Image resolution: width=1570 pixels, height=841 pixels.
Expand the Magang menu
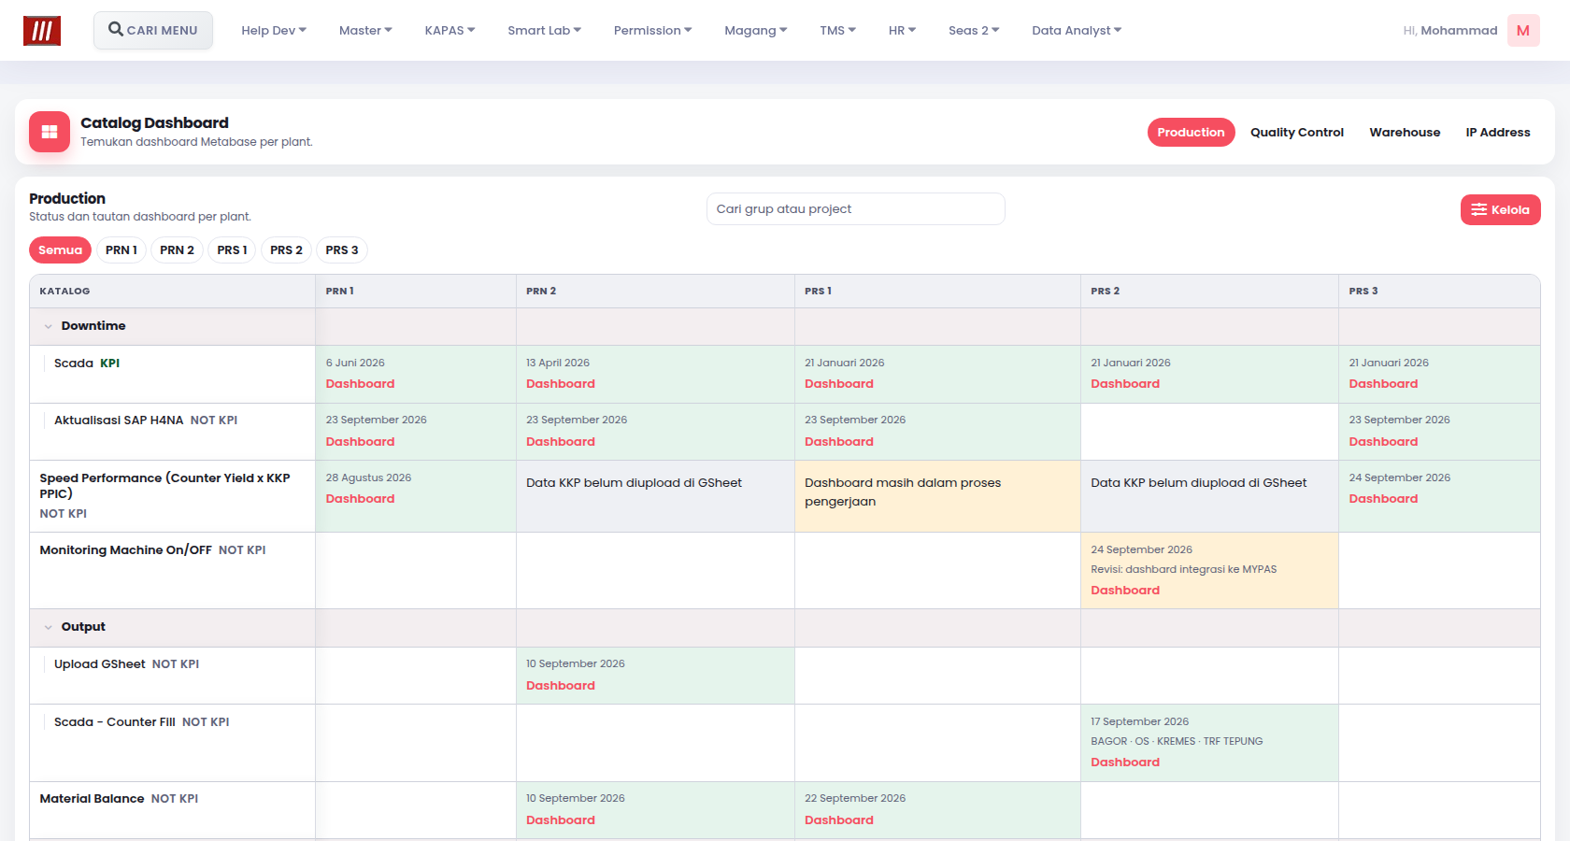coord(755,30)
